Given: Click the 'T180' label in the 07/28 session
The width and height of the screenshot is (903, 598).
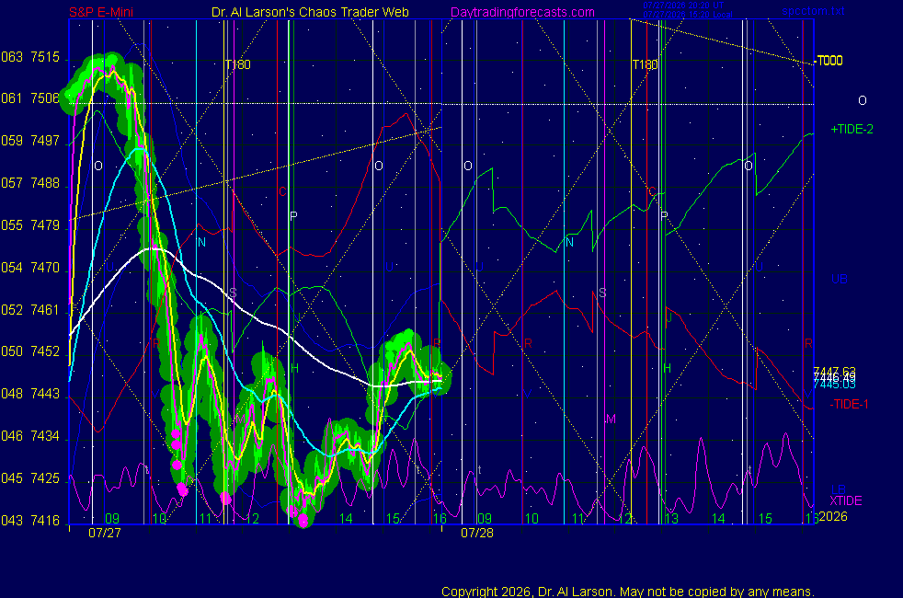Looking at the screenshot, I should pyautogui.click(x=645, y=64).
